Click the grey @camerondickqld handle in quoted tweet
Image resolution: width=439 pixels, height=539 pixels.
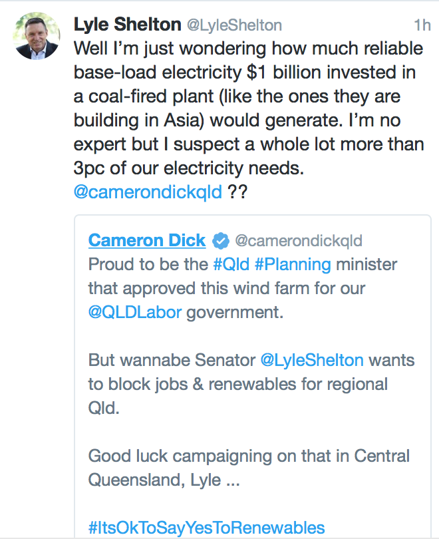[x=299, y=240]
